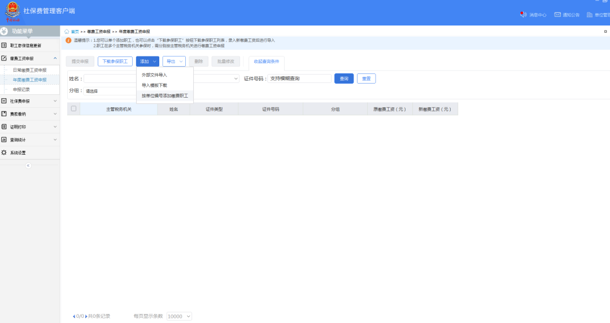Open the 添加 dropdown button

(x=147, y=62)
